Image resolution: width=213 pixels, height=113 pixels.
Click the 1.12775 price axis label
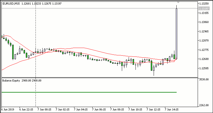pos(204,50)
